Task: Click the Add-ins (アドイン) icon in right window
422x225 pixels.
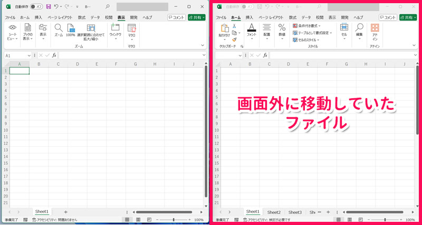Action: click(x=375, y=32)
